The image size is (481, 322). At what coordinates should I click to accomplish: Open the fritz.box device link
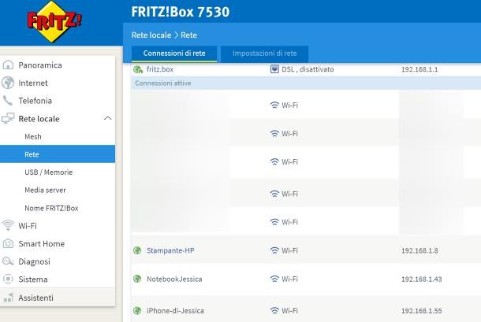[160, 69]
